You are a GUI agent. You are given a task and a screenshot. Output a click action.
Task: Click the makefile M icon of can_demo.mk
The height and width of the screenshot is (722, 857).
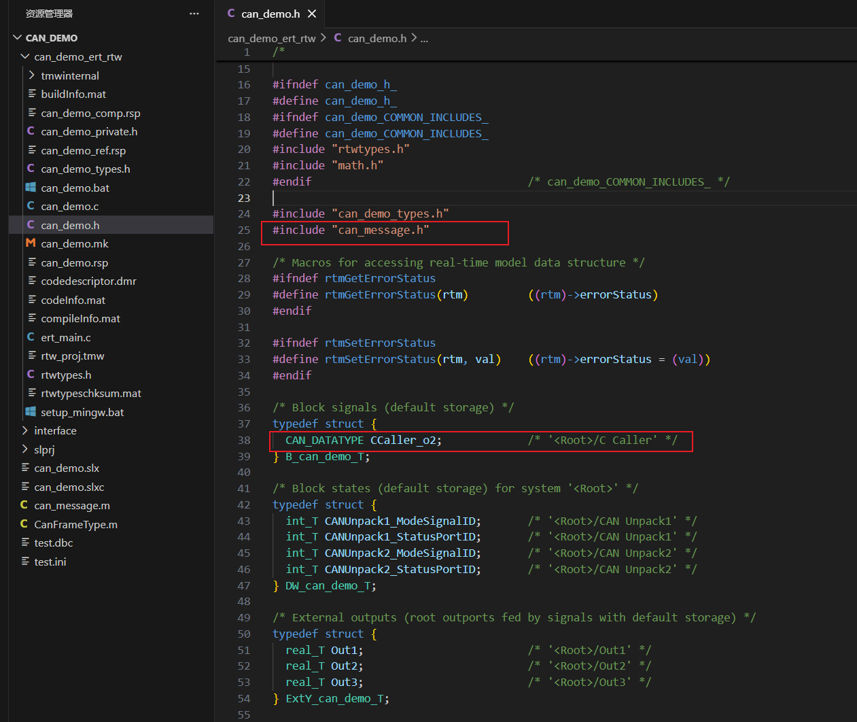[x=31, y=243]
